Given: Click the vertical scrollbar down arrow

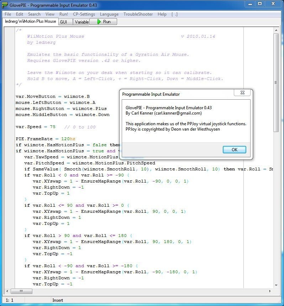Looking at the screenshot, I should pyautogui.click(x=276, y=285).
